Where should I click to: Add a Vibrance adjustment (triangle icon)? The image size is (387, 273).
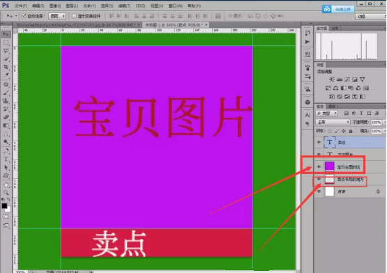tap(363, 79)
